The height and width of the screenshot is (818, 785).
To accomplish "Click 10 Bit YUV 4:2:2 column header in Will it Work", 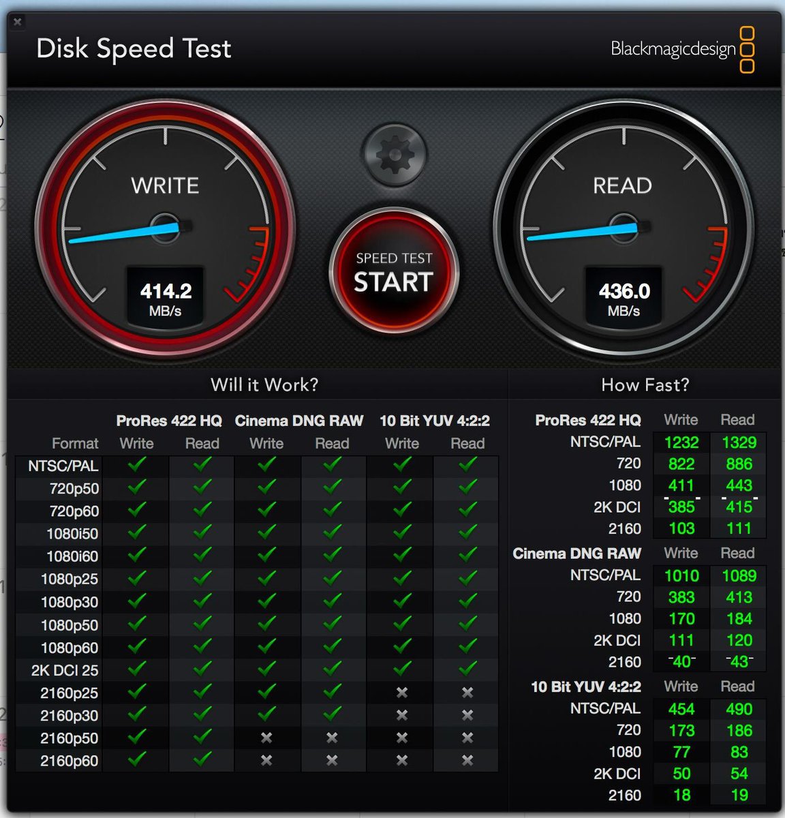I will coord(435,421).
